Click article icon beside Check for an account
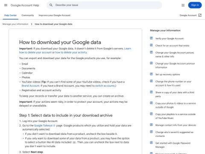This screenshot has height=154, width=205. pyautogui.click(x=151, y=45)
